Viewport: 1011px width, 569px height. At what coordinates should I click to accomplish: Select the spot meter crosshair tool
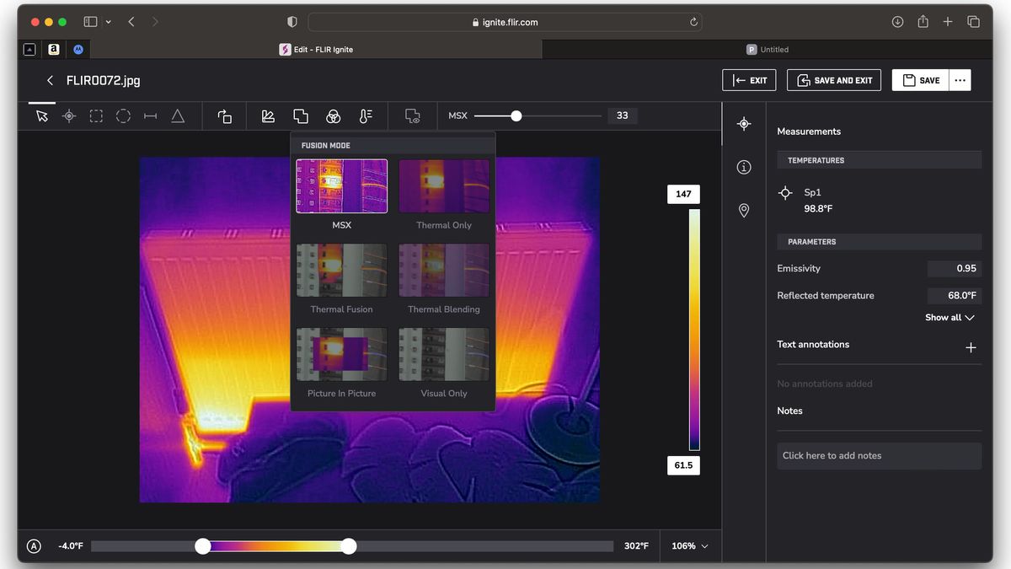pos(69,115)
